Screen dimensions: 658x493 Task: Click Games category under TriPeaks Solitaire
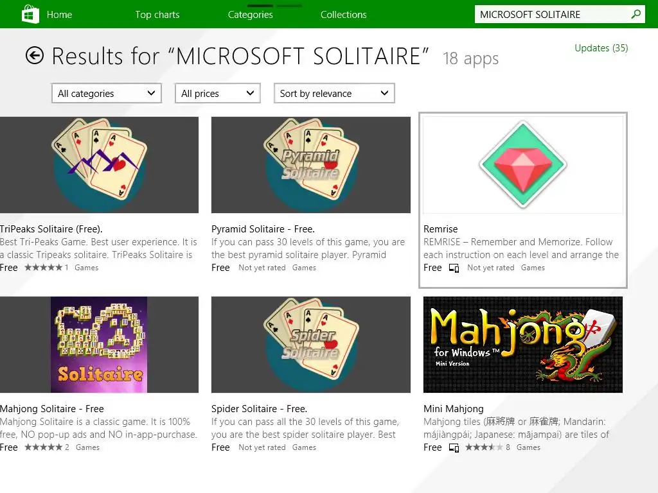tap(87, 268)
